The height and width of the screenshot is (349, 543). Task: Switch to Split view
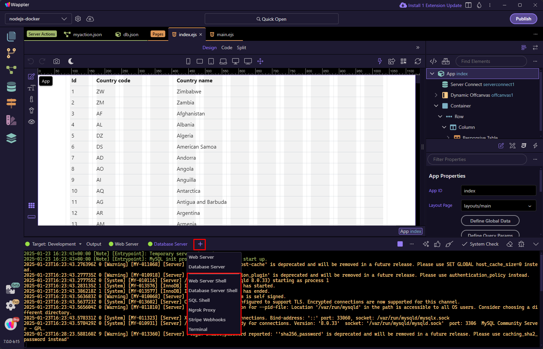242,48
